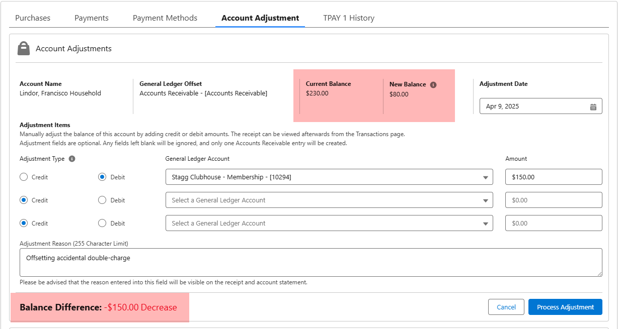Open the Payment Methods tab
This screenshot has height=329, width=618.
[x=165, y=18]
